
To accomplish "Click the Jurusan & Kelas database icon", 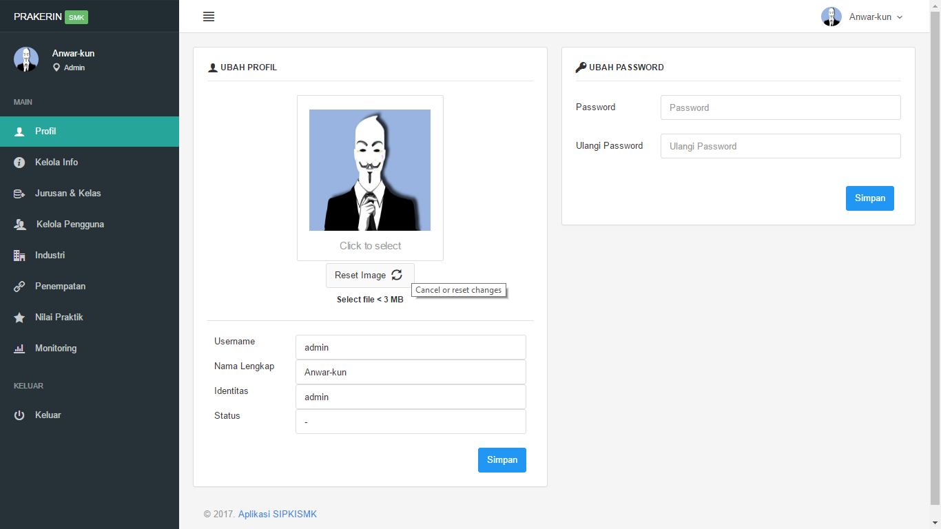I will pyautogui.click(x=19, y=194).
